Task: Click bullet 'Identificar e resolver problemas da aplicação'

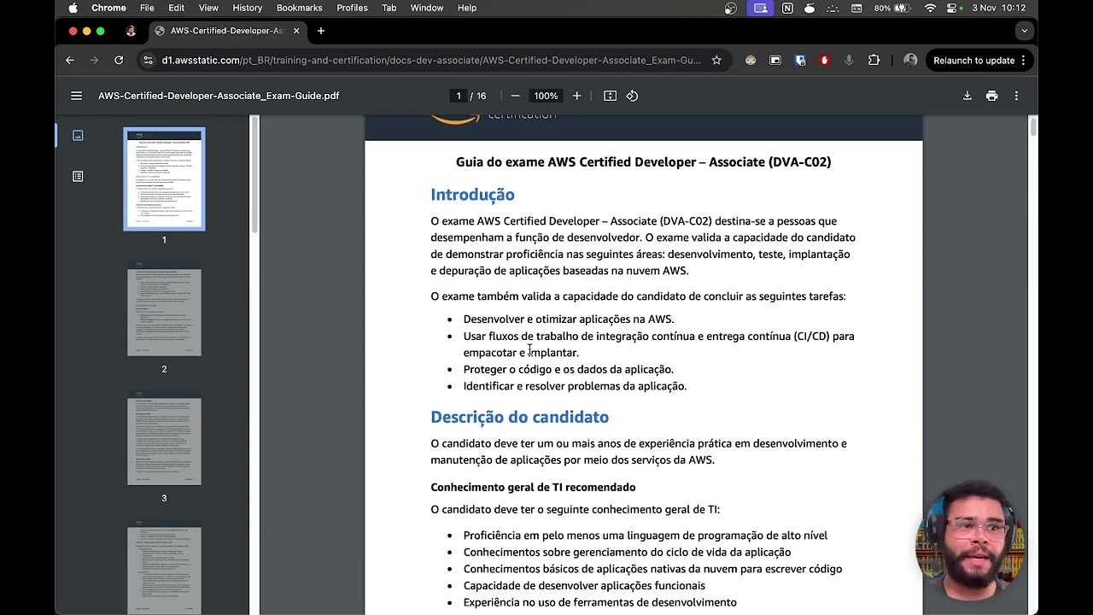Action: [x=575, y=386]
